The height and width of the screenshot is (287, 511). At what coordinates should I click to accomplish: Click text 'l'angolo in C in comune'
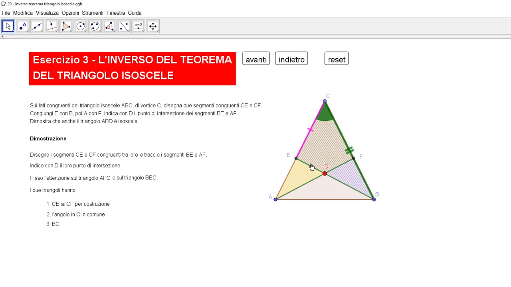click(x=78, y=214)
